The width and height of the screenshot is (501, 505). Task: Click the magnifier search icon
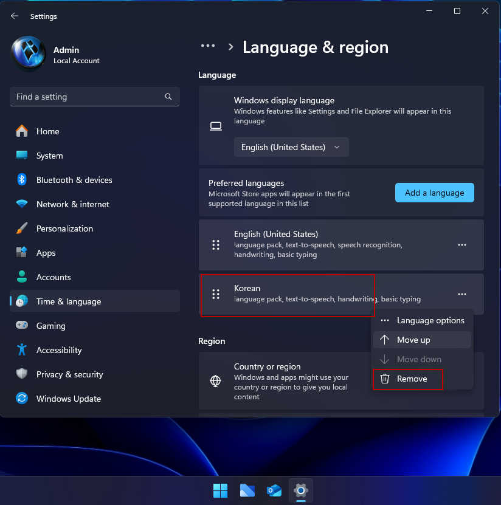coord(168,97)
